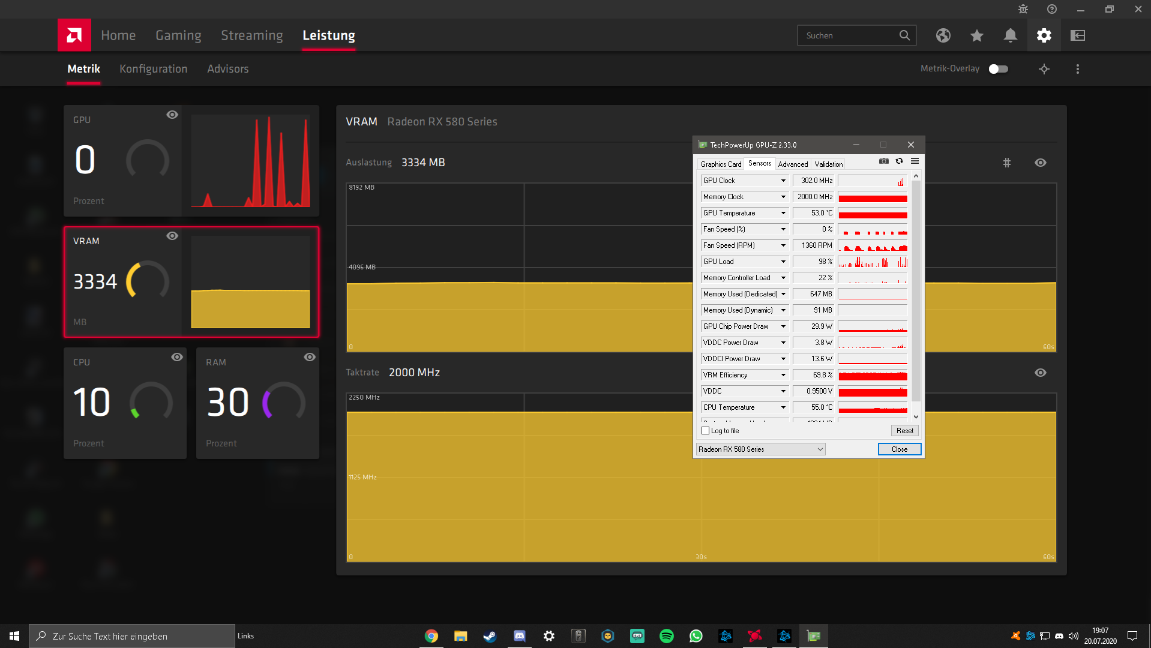Viewport: 1151px width, 648px height.
Task: Open the web browser globe icon
Action: pos(943,35)
